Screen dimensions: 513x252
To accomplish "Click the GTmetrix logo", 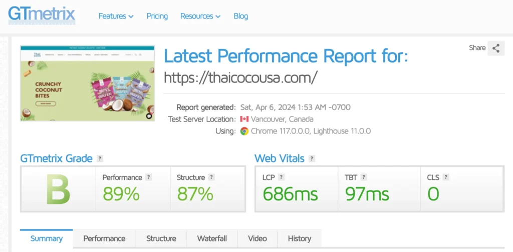I will pos(42,14).
